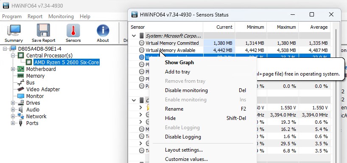
Task: Select the Bus tree item
Action: [30, 83]
